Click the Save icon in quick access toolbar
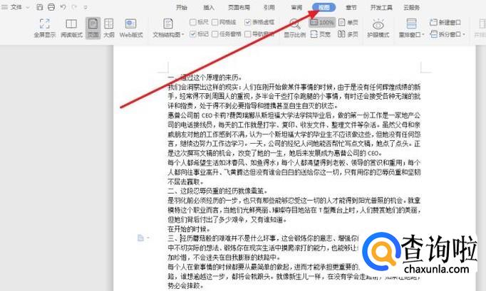Screen dimensions: 486x291 (39, 7)
